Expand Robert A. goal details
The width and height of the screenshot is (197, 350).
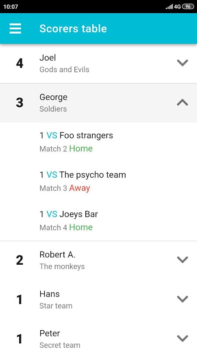183,259
